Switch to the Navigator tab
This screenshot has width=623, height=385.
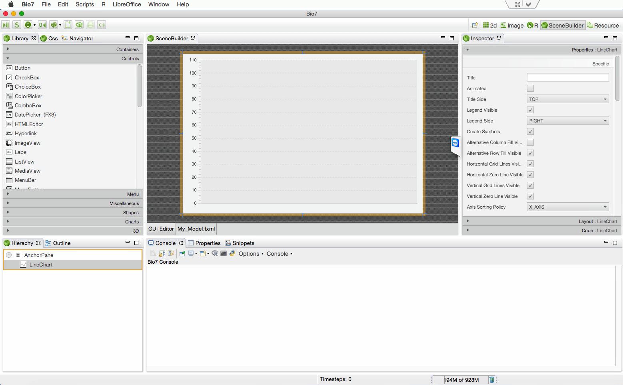(x=78, y=38)
